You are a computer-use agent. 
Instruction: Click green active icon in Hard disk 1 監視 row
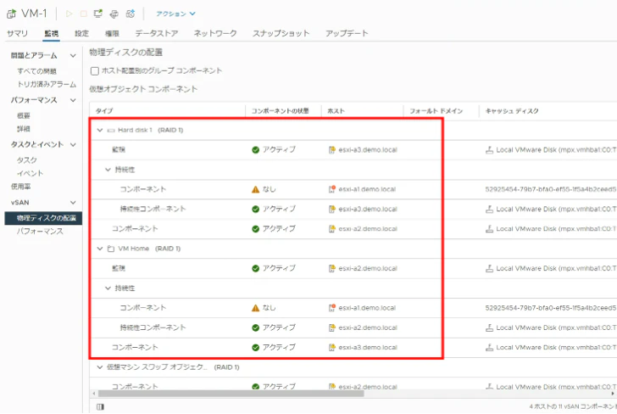[255, 149]
